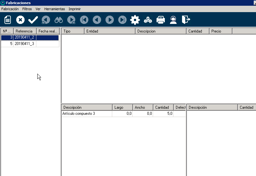Image resolution: width=256 pixels, height=176 pixels.
Task: Sort list by the Referencia column header
Action: click(x=24, y=31)
